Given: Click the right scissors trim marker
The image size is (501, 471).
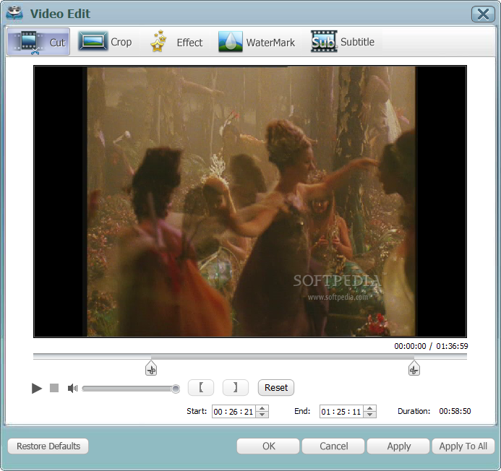Looking at the screenshot, I should coord(414,368).
